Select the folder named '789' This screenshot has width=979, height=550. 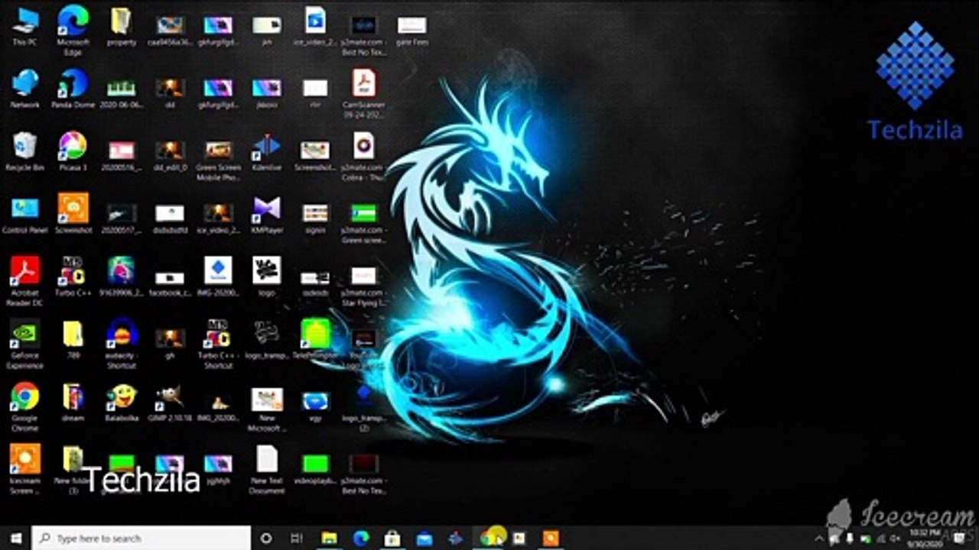(x=73, y=339)
